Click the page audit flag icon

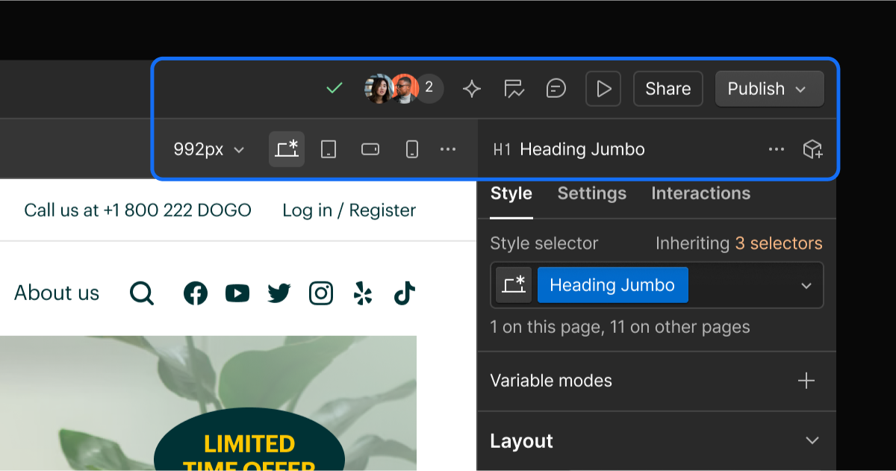click(514, 88)
